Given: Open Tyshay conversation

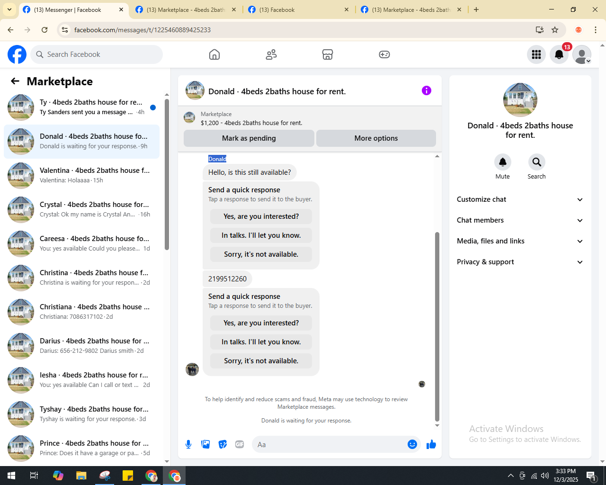Looking at the screenshot, I should coord(81,414).
